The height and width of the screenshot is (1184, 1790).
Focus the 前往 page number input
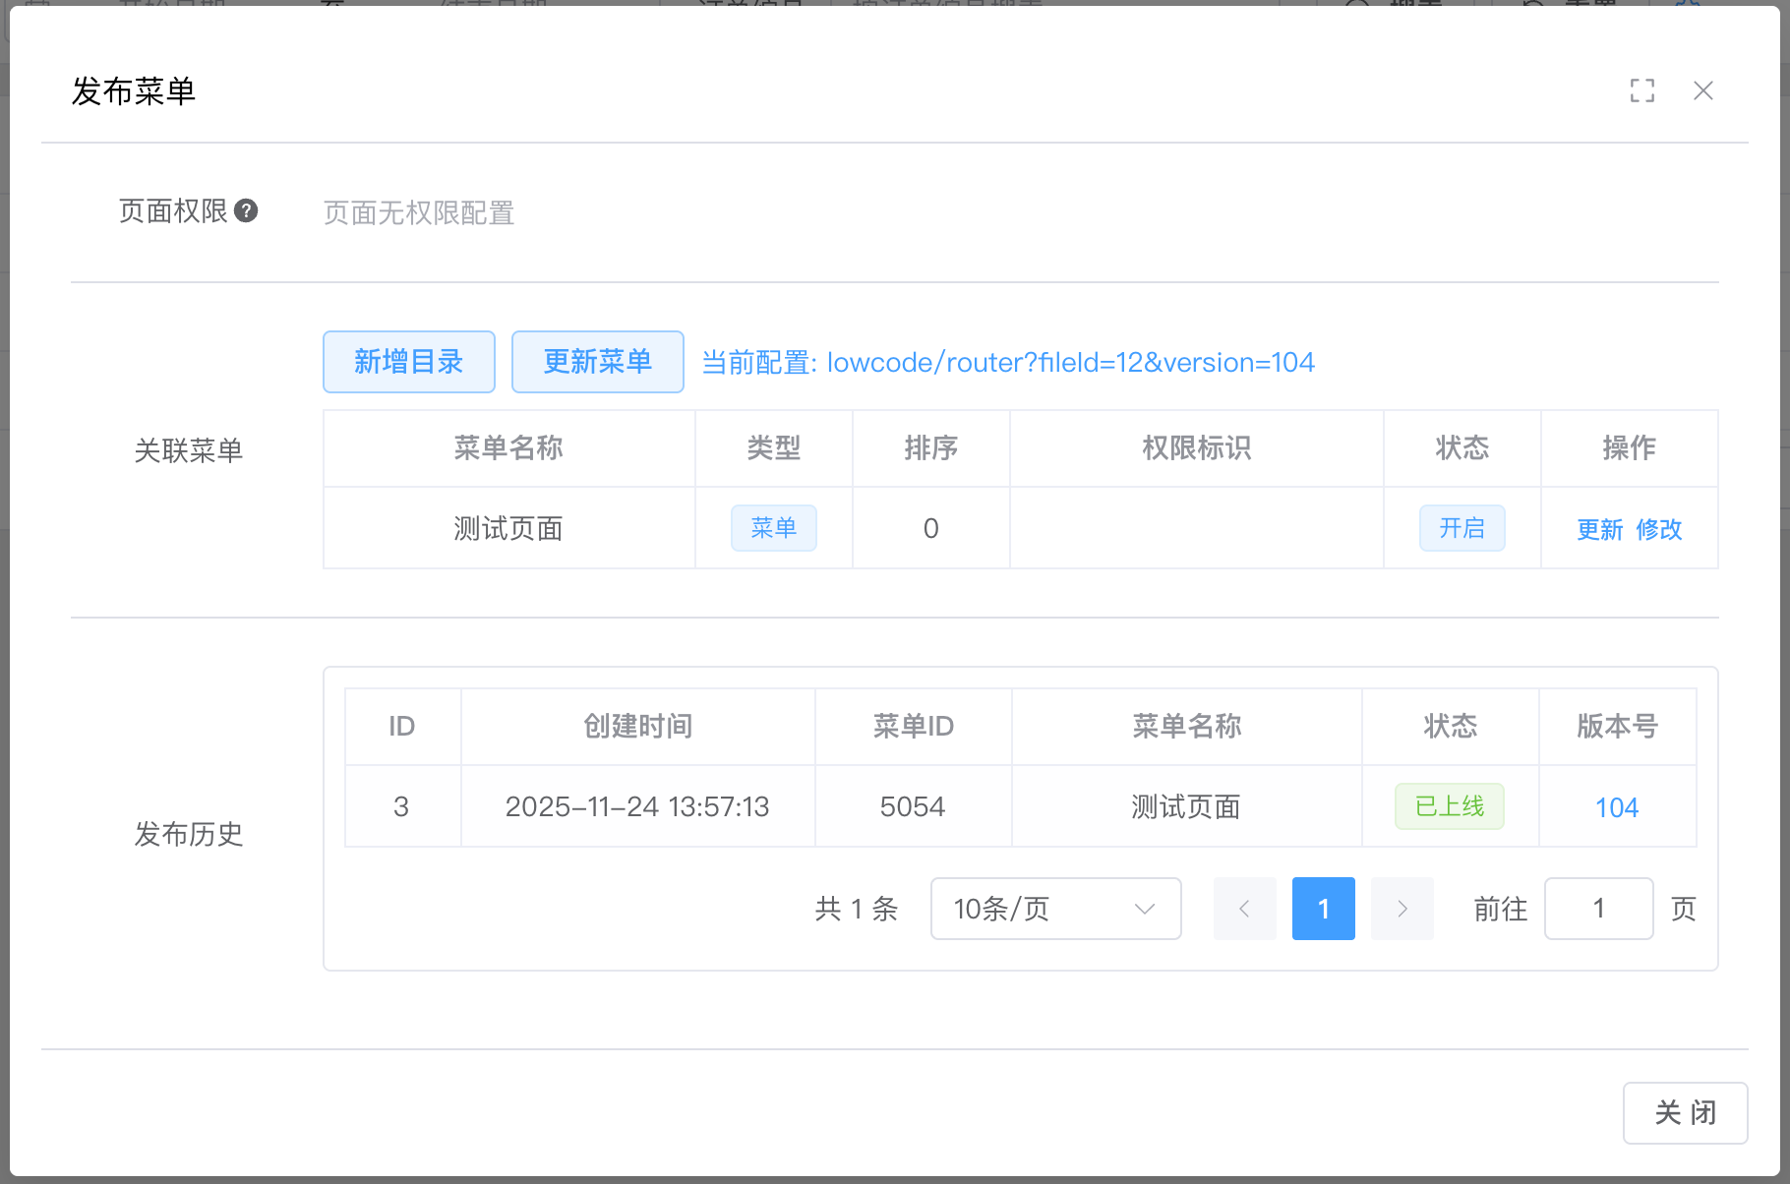1598,909
